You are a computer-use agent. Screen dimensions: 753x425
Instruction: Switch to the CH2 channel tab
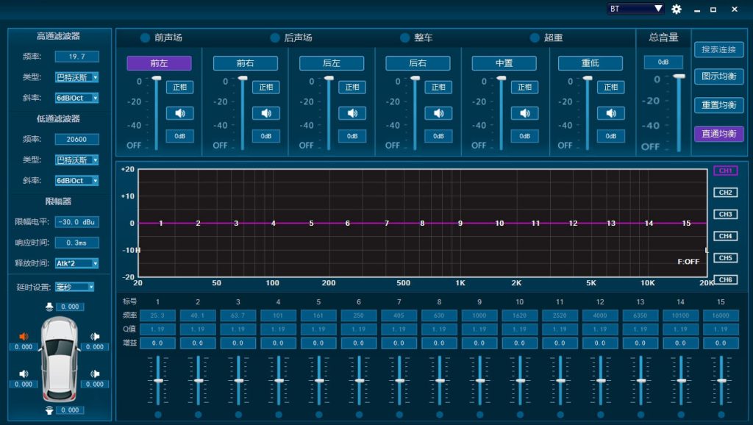pos(725,193)
